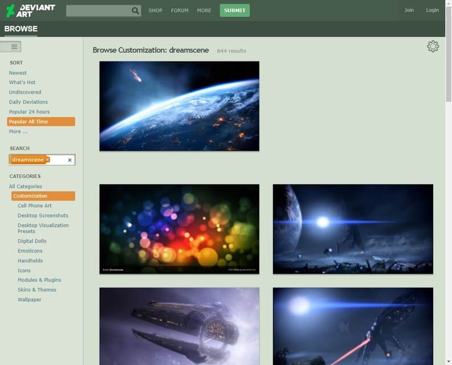Click the magnifying glass search icon
Image resolution: width=452 pixels, height=365 pixels.
pos(135,11)
